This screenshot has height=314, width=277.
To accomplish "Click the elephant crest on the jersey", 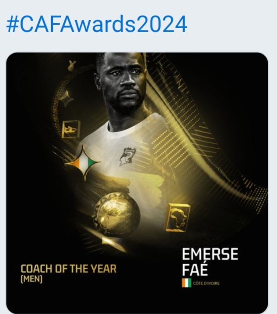I will (x=127, y=157).
